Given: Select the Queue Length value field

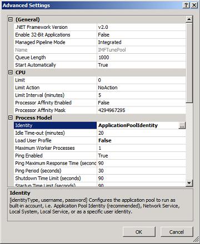Looking at the screenshot, I should click(141, 58).
